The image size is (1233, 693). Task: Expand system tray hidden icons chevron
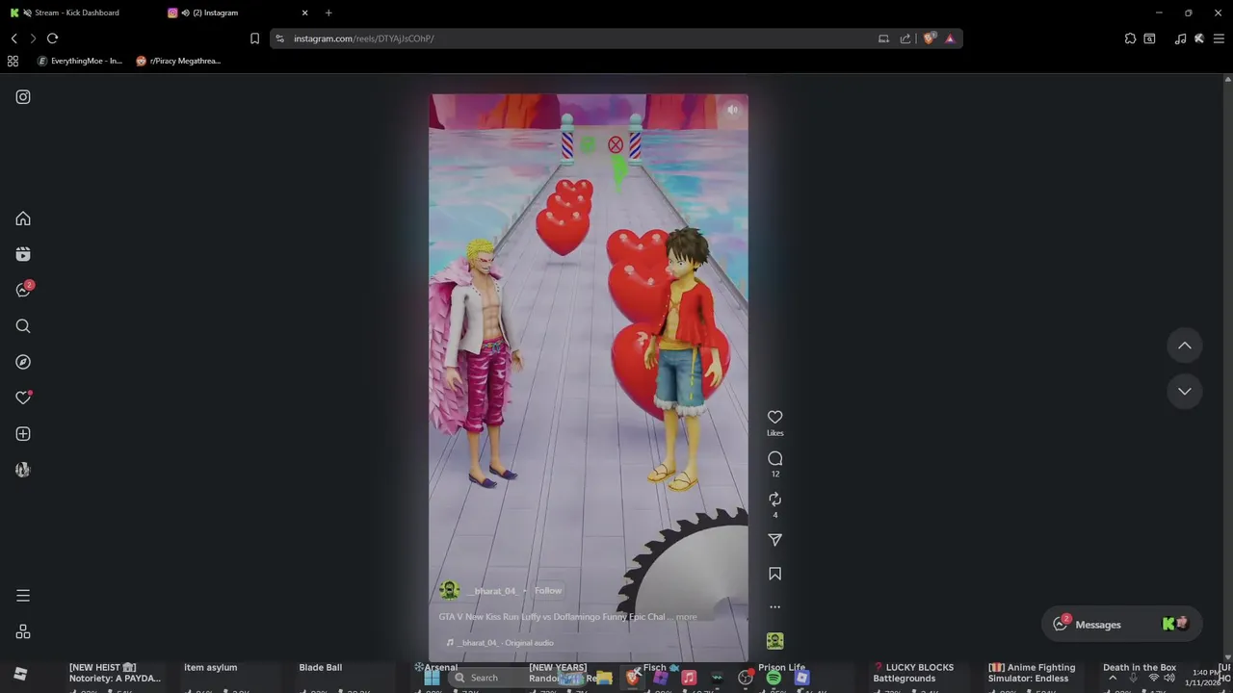click(x=1113, y=678)
